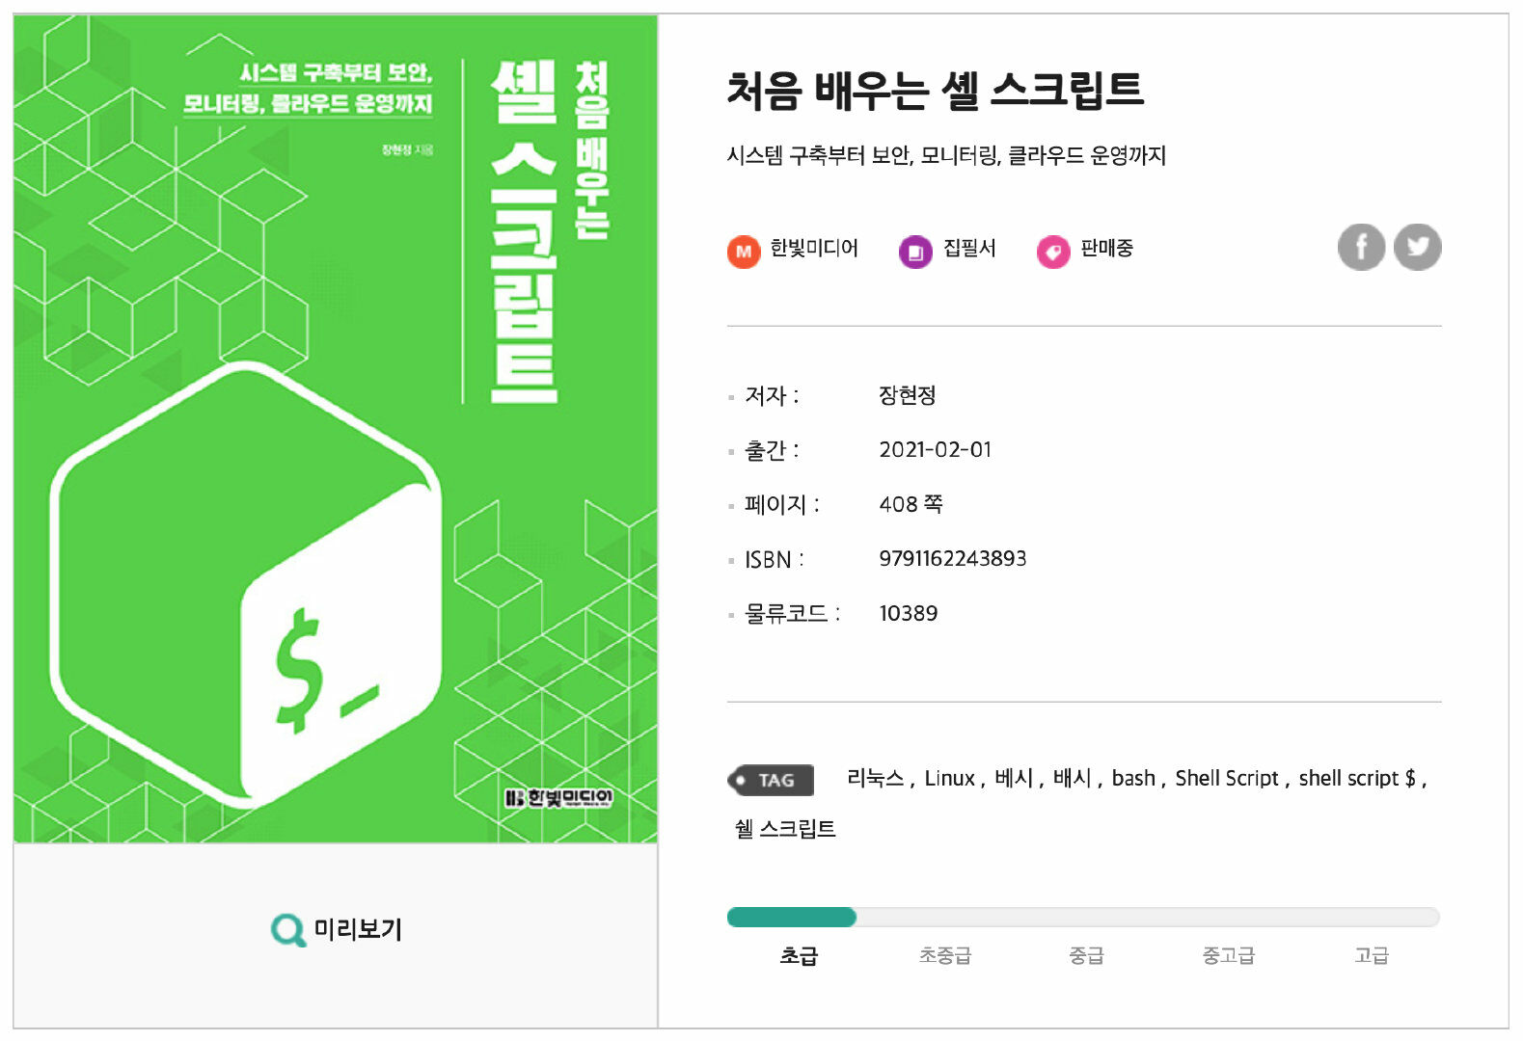Click the purple 집필서 book icon
This screenshot has width=1523, height=1041.
915,252
